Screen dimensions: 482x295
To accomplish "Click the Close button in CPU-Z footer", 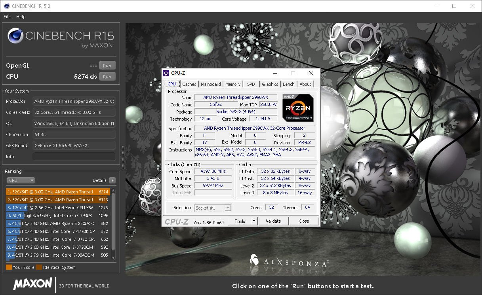I will tap(304, 221).
